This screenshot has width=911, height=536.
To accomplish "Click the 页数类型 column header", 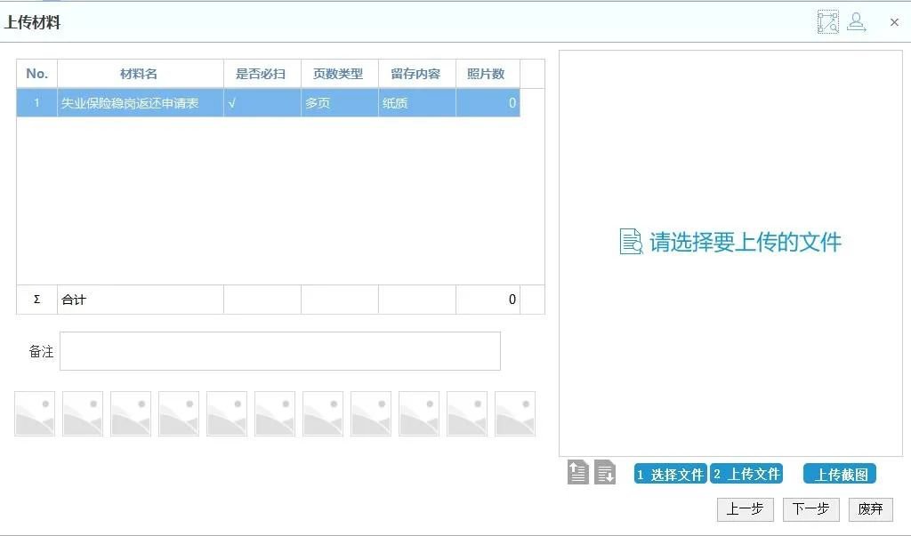I will (338, 74).
